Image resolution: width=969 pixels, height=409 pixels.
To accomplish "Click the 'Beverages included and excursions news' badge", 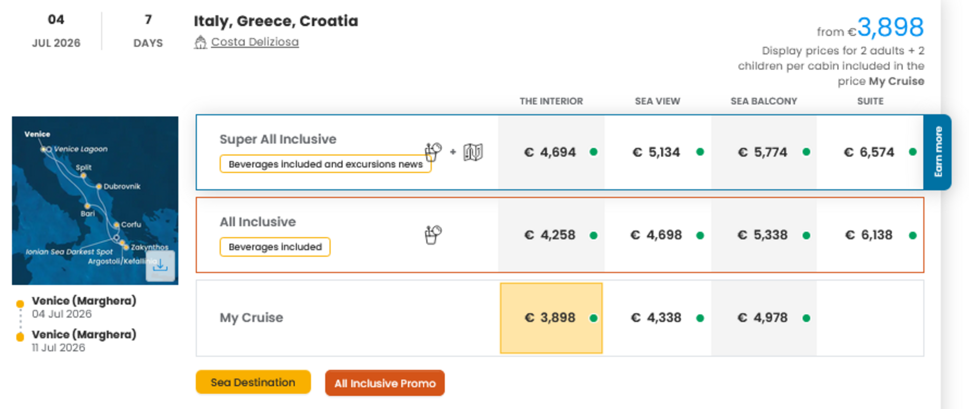I will click(x=325, y=164).
